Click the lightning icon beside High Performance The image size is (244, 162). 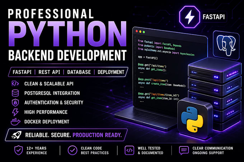pyautogui.click(x=15, y=112)
